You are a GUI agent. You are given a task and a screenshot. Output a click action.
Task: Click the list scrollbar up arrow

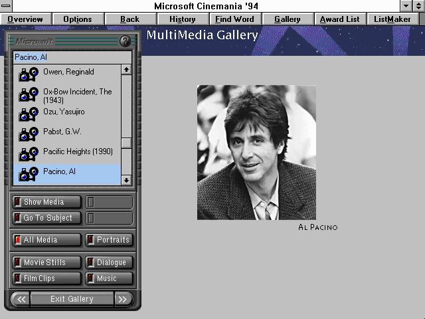126,70
